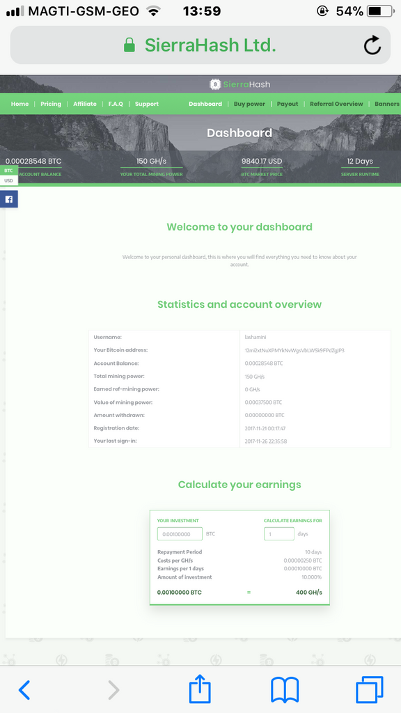Click the 400 GH/s calculator result
Image resolution: width=401 pixels, height=713 pixels.
pos(308,593)
